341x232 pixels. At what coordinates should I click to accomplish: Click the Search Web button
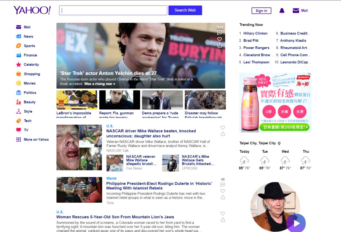185,10
